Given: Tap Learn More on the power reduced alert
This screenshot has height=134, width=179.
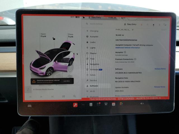Looking at the screenshot, I should (x=67, y=81).
